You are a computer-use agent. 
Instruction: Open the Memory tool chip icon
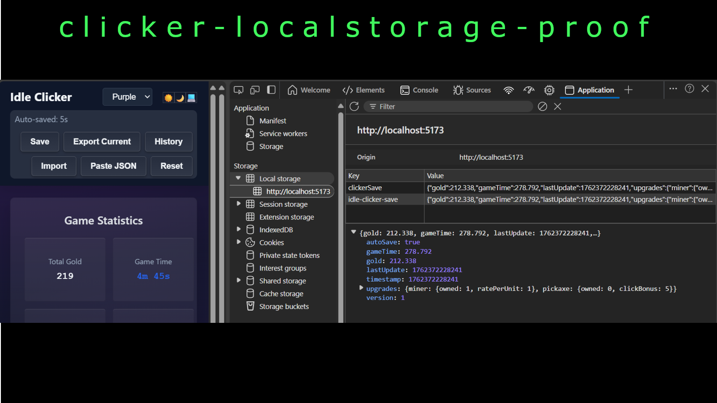click(x=549, y=90)
